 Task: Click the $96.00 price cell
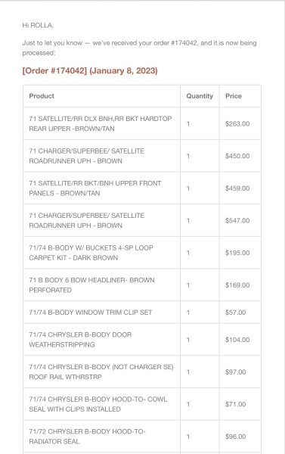[236, 437]
